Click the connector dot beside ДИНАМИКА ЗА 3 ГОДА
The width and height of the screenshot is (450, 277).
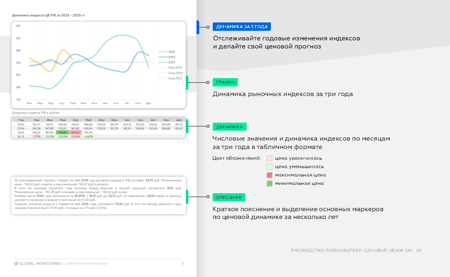click(x=208, y=27)
